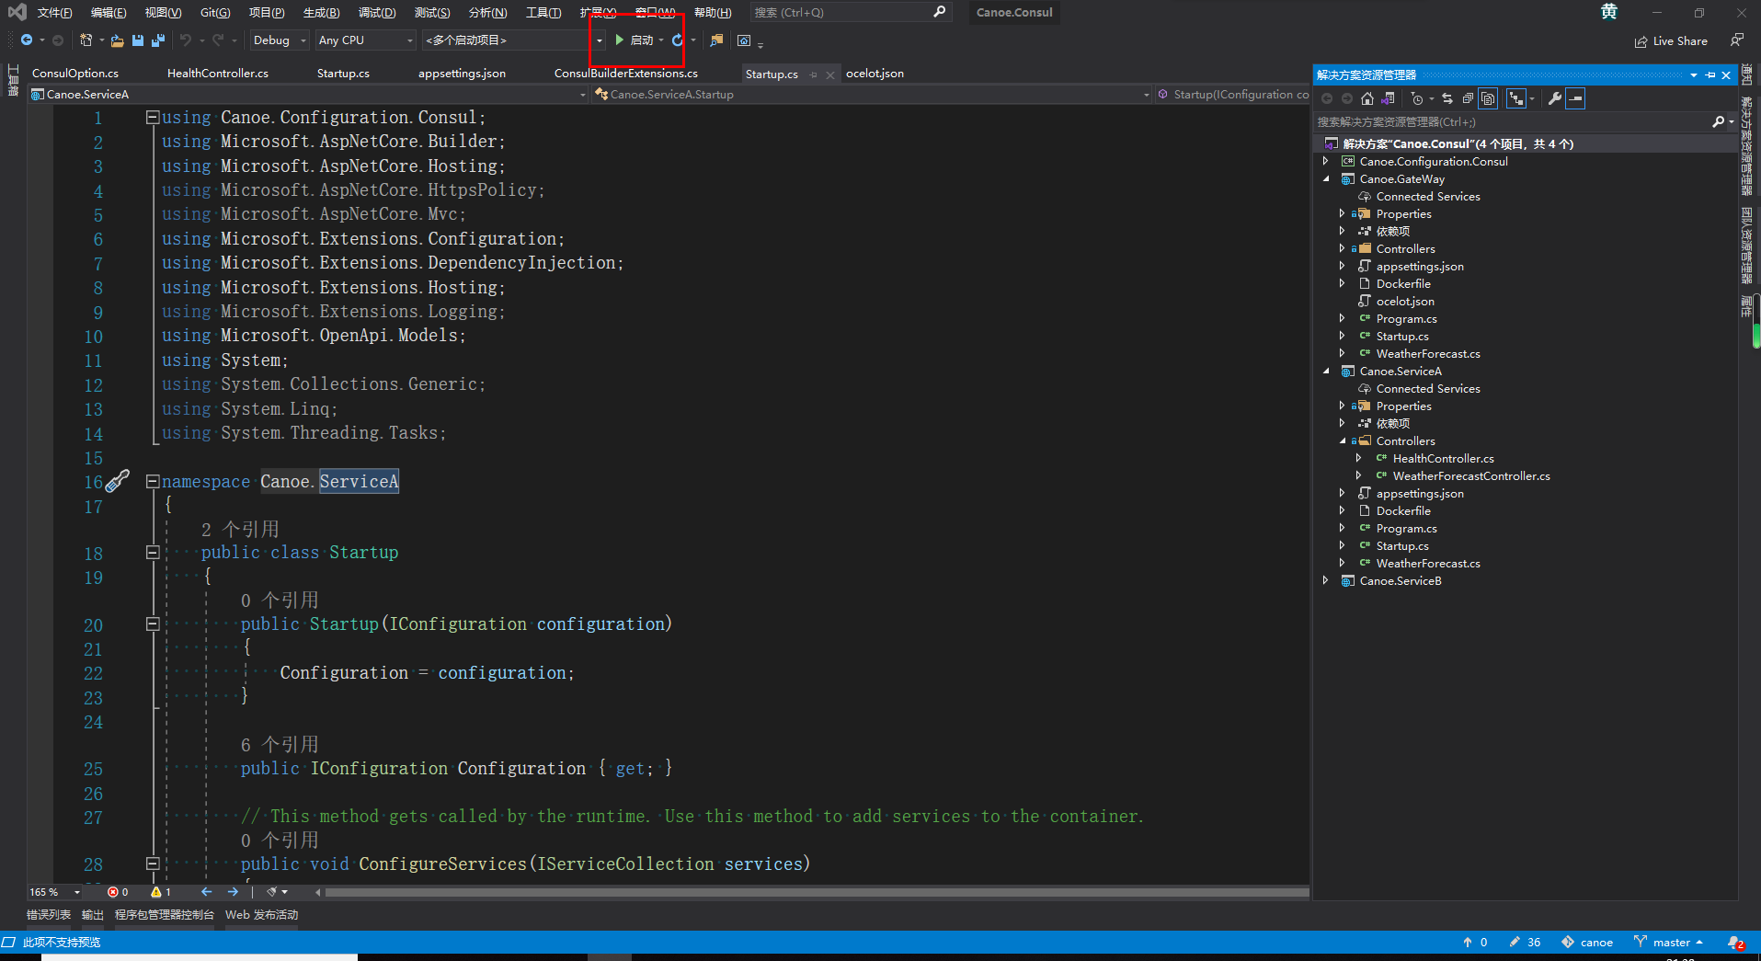Open the 程序包管理器控制台 tab
Image resolution: width=1761 pixels, height=961 pixels.
click(x=165, y=915)
